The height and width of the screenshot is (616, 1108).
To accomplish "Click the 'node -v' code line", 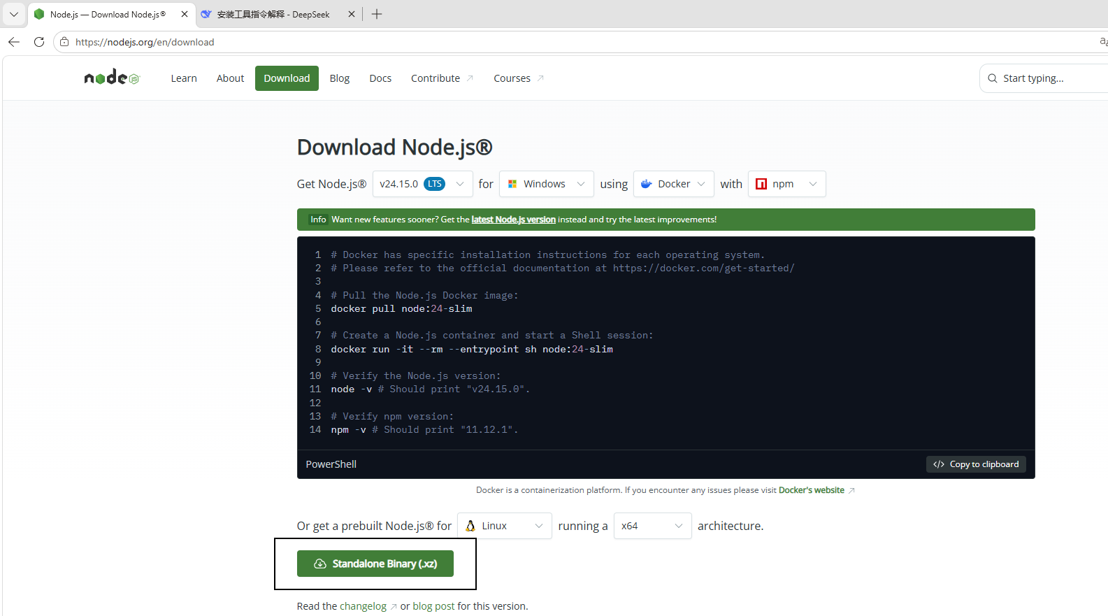I will (x=431, y=389).
